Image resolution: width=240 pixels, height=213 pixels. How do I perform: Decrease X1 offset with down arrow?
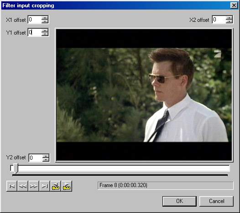pyautogui.click(x=45, y=21)
